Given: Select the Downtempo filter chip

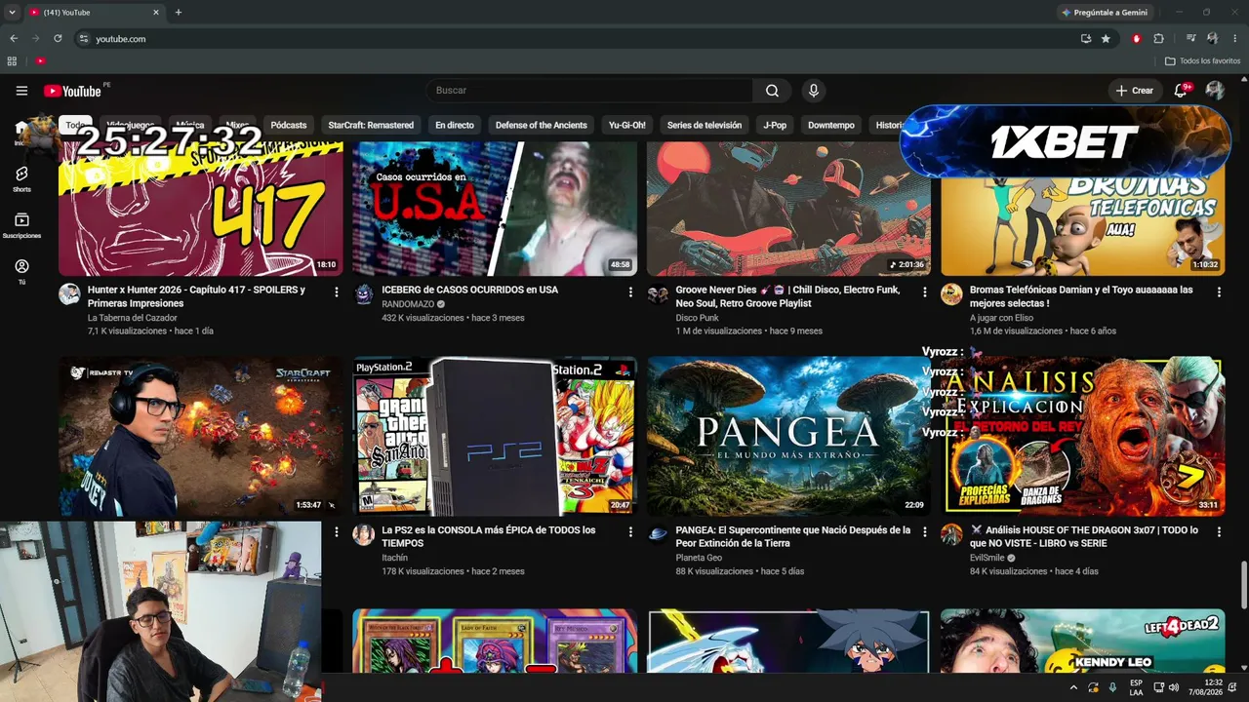Looking at the screenshot, I should click(831, 125).
